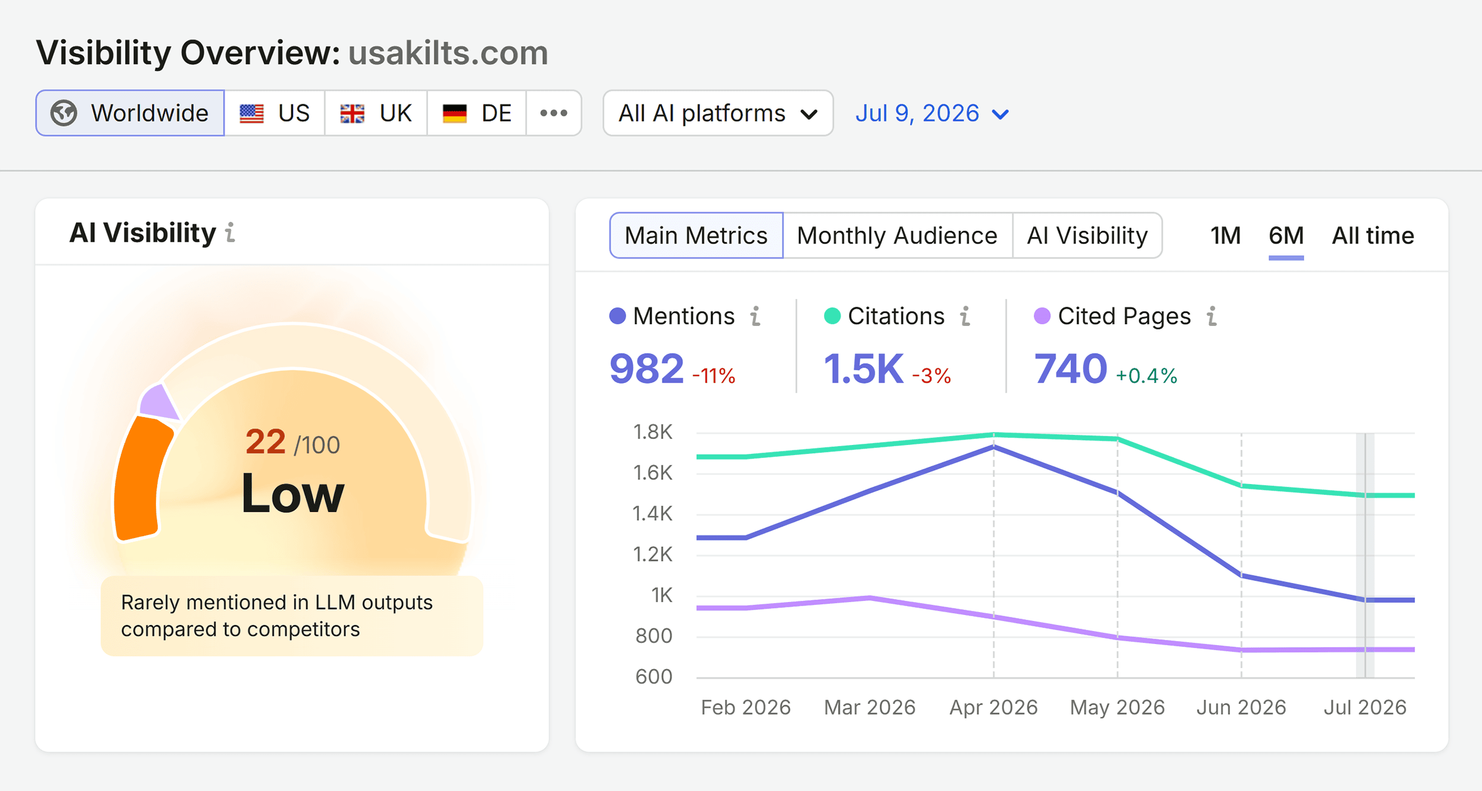Image resolution: width=1482 pixels, height=791 pixels.
Task: Click the Citations value 1.5K
Action: [864, 369]
